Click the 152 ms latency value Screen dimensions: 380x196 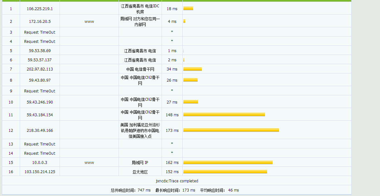[172, 172]
